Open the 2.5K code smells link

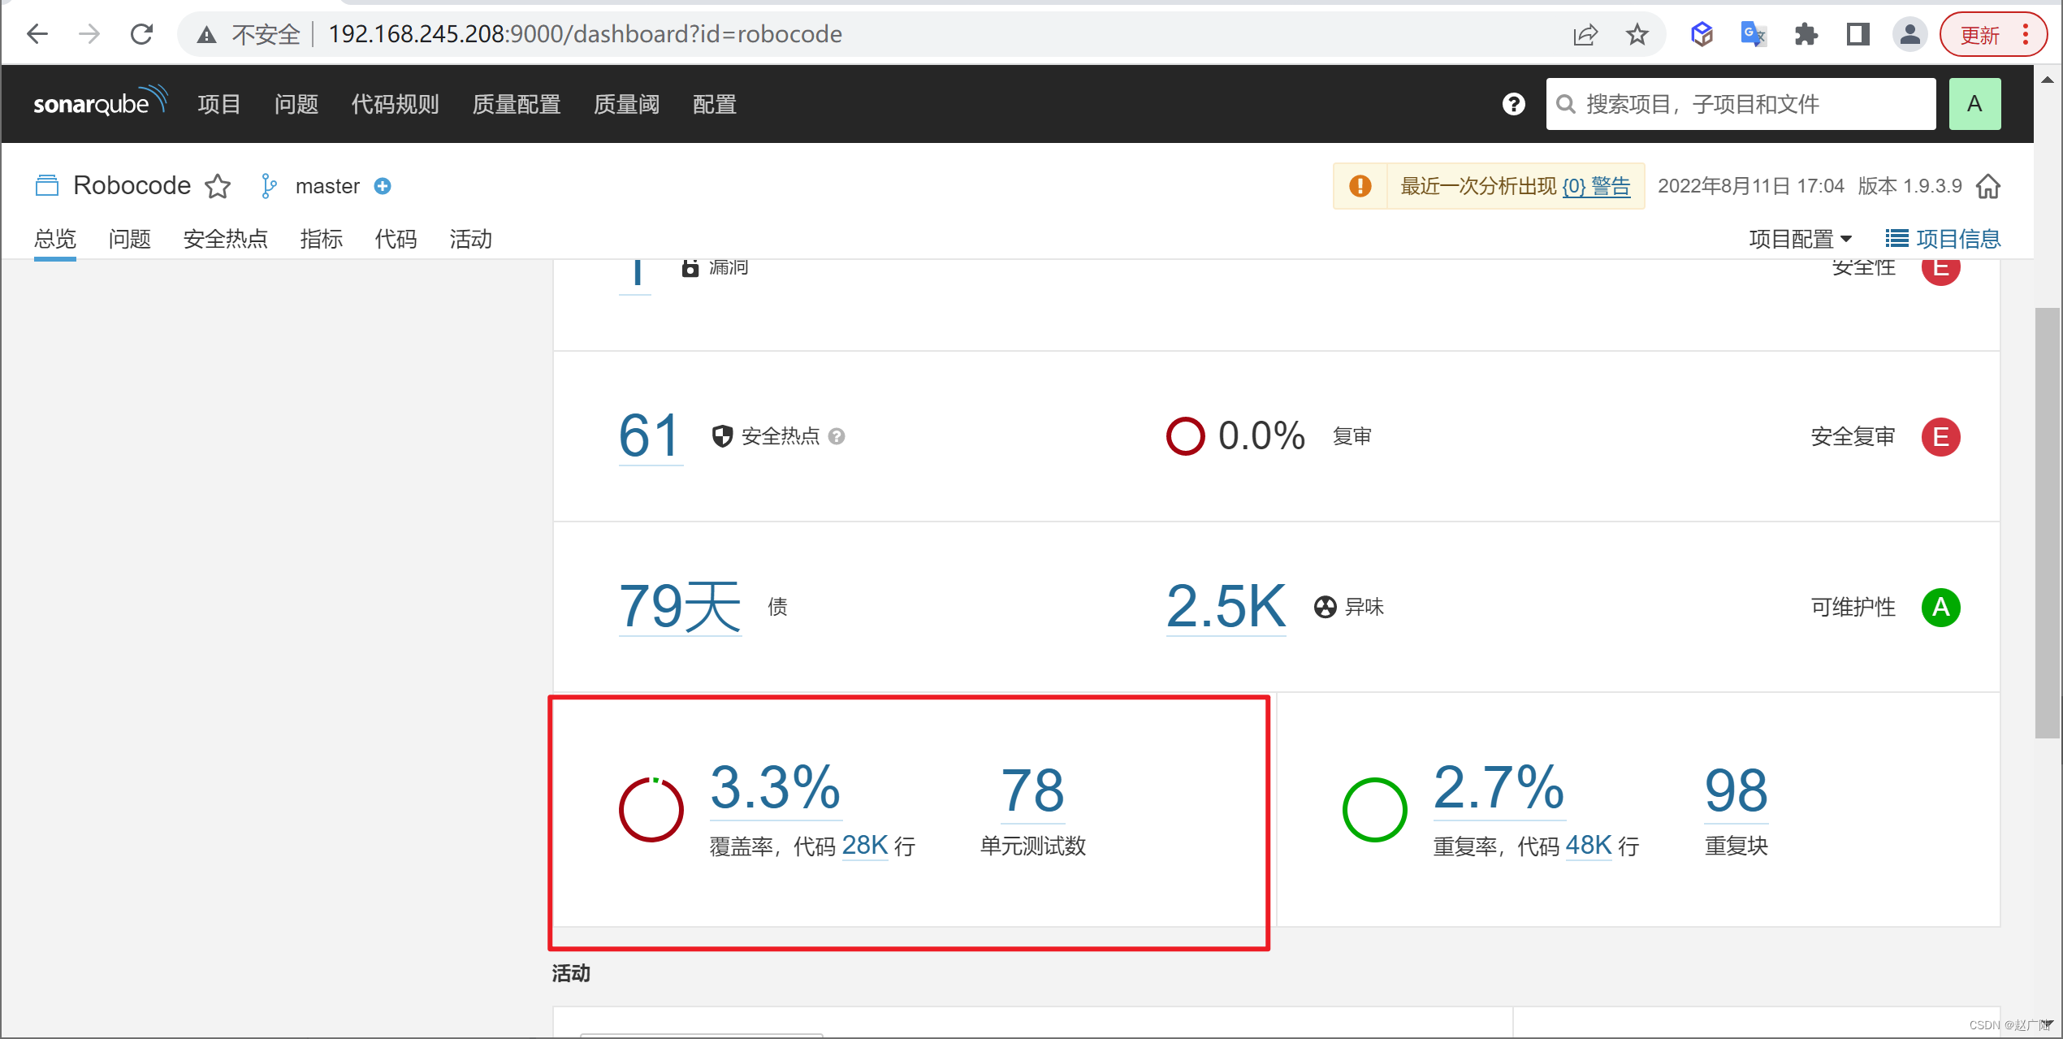click(x=1226, y=606)
